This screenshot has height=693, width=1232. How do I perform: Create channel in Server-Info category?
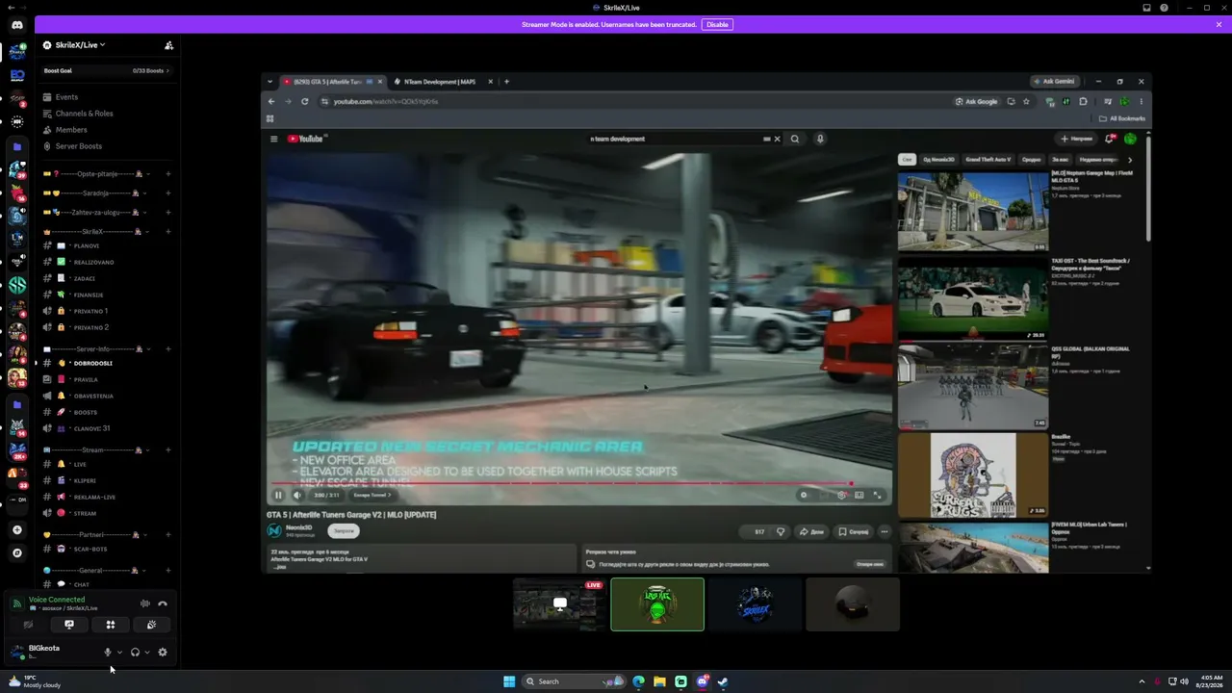tap(168, 348)
